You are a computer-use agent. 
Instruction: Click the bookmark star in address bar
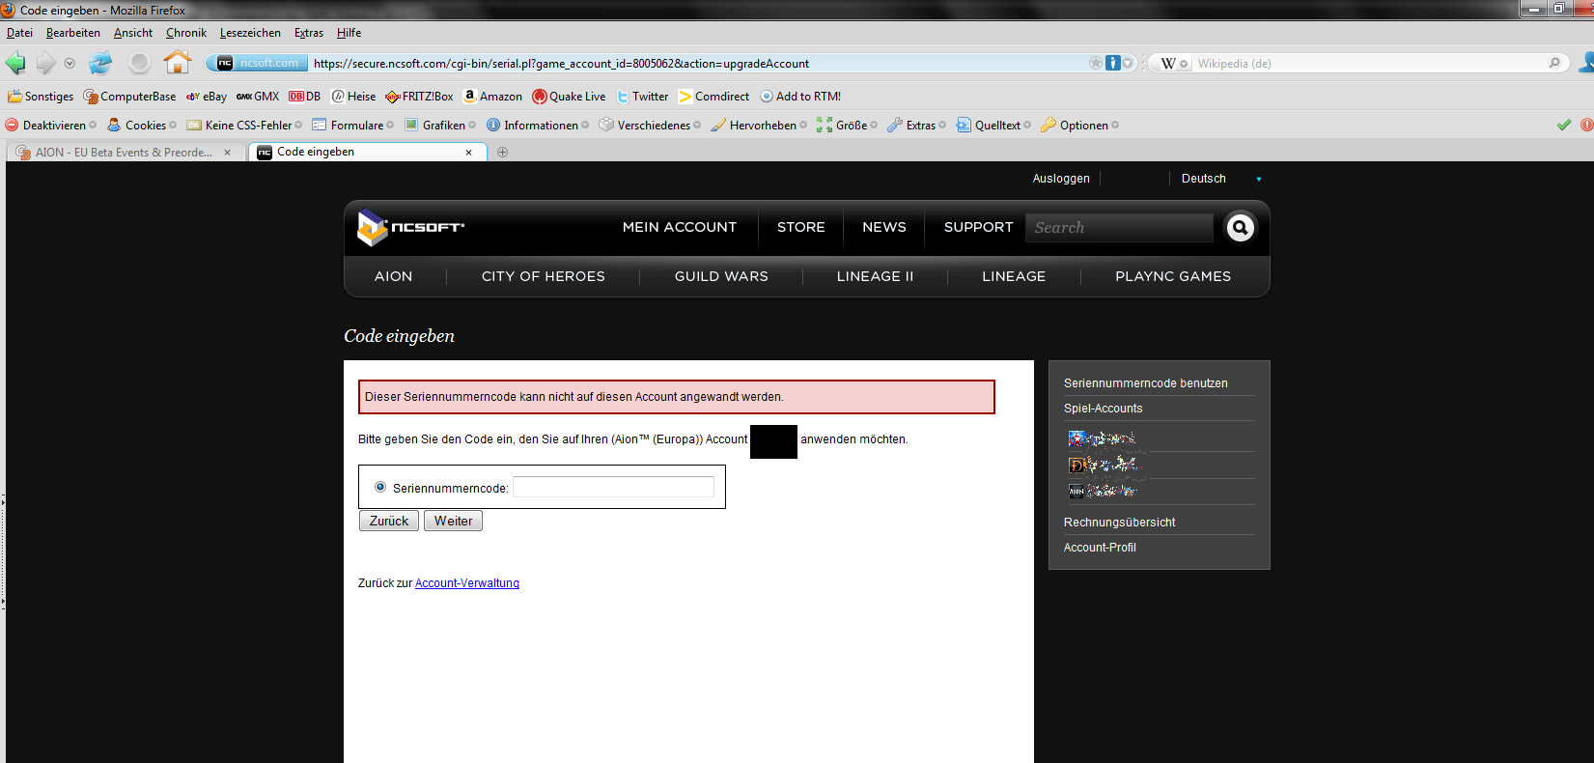1095,63
